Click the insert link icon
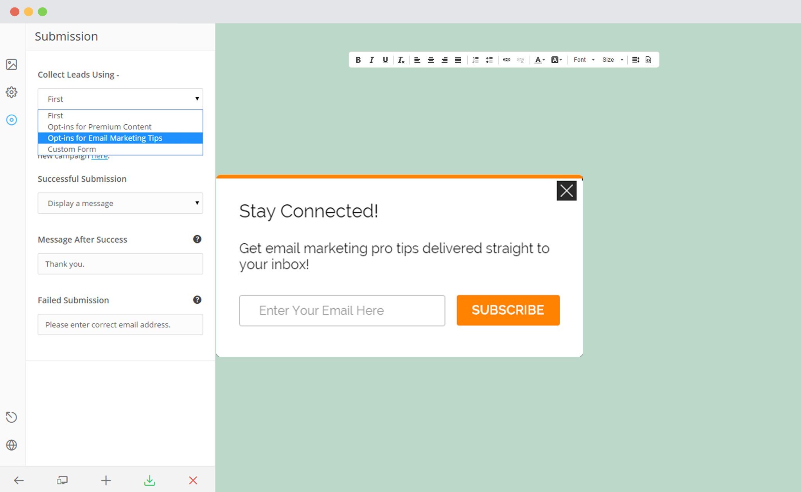The height and width of the screenshot is (492, 801). 506,59
